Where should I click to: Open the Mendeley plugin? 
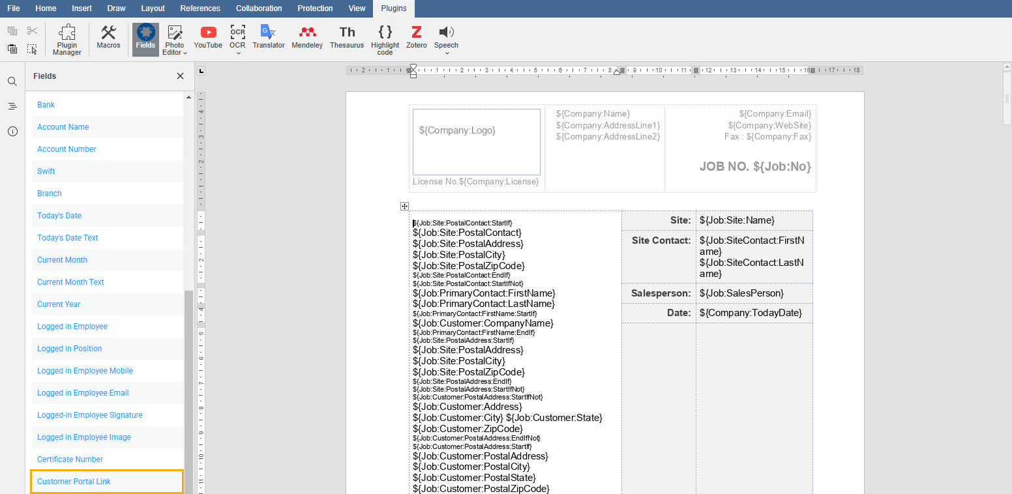coord(307,38)
